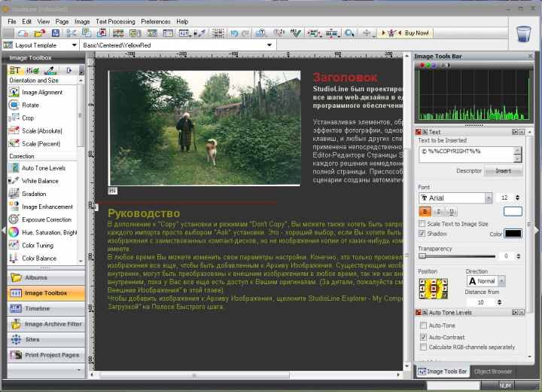This screenshot has width=542, height=392.
Task: Click the Cut scissors toolbar icon
Action: tap(72, 33)
